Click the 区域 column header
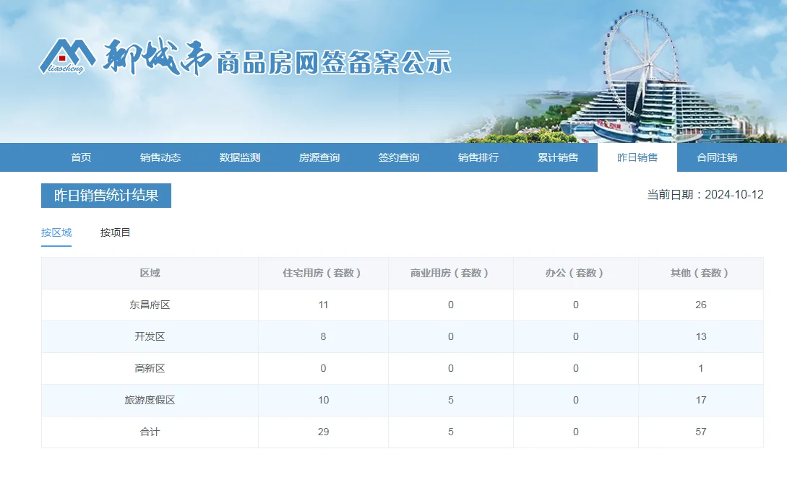 150,273
